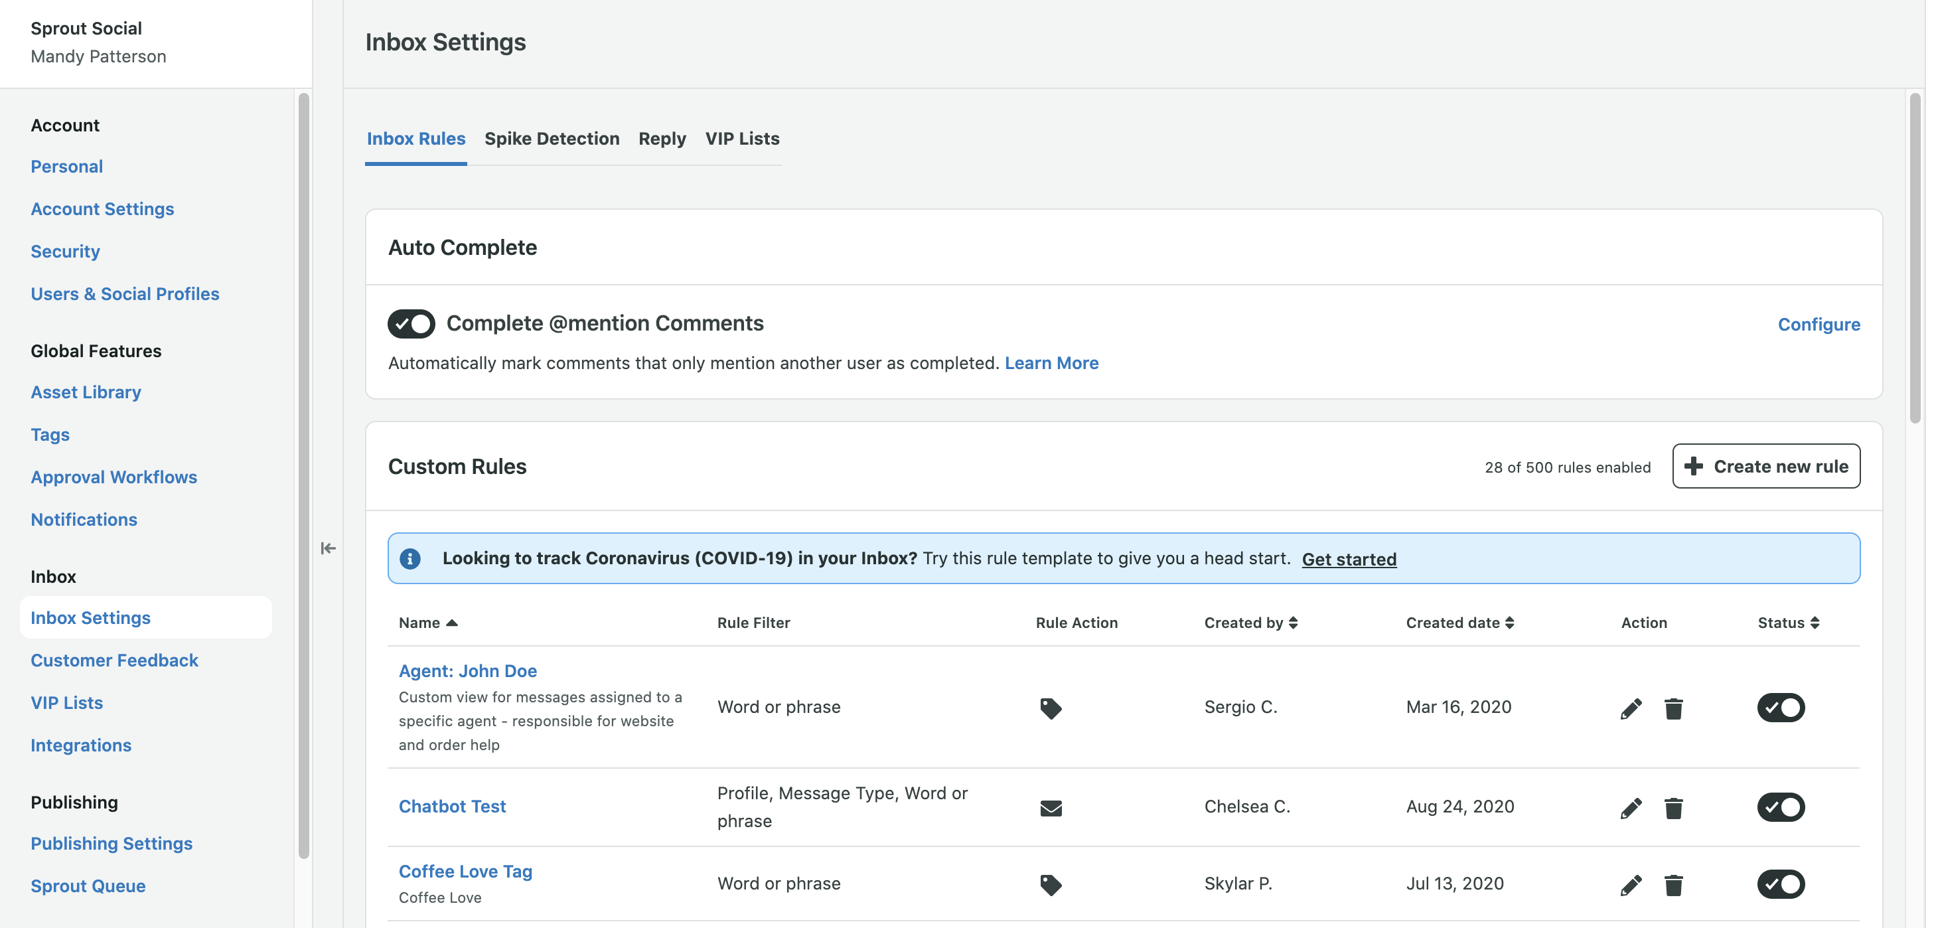
Task: Collapse the settings sidebar with the arrow icon
Action: click(328, 548)
